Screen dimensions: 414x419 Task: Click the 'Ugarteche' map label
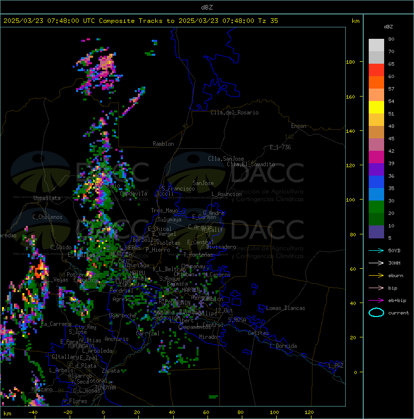pyautogui.click(x=123, y=315)
